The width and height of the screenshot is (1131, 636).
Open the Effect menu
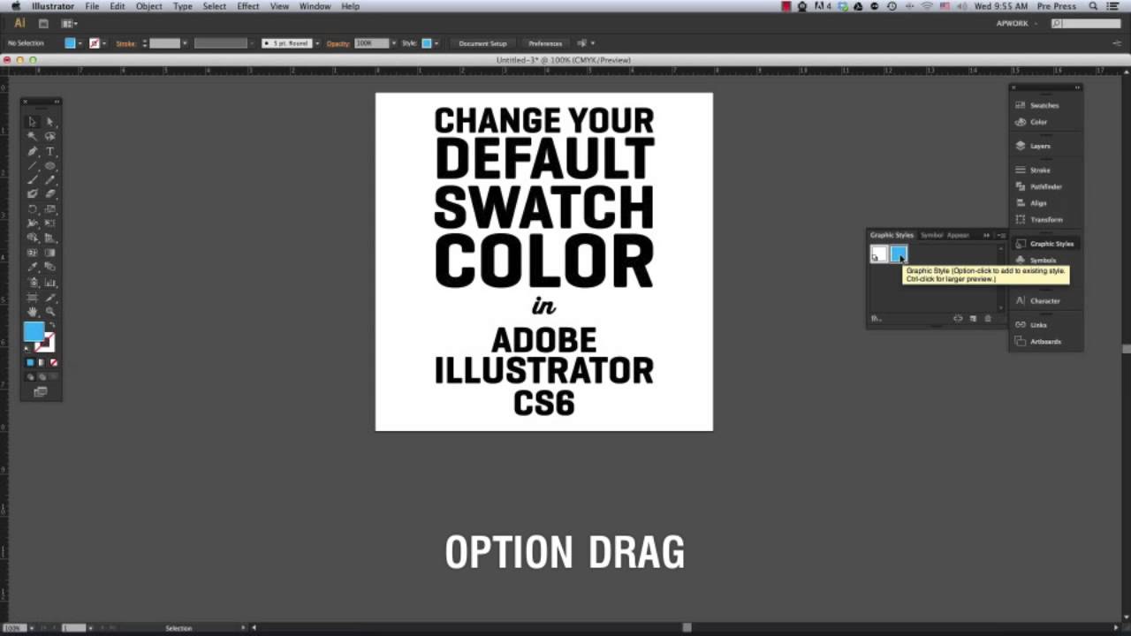(248, 6)
